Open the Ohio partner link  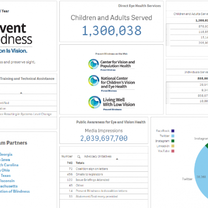[x=5, y=170]
